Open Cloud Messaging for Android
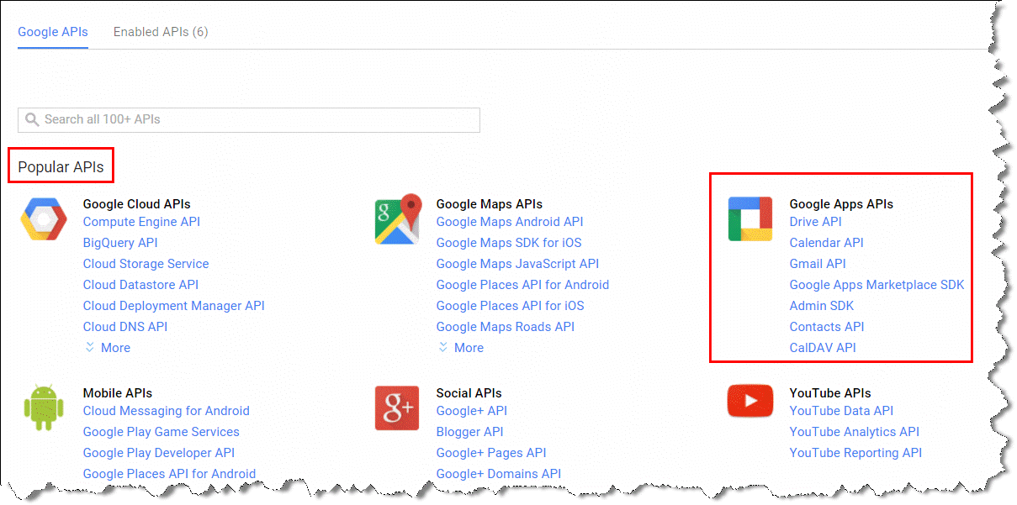 pos(167,411)
